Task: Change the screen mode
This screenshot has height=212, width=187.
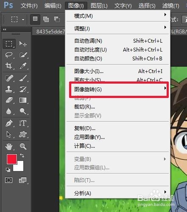Action: [x=22, y=180]
